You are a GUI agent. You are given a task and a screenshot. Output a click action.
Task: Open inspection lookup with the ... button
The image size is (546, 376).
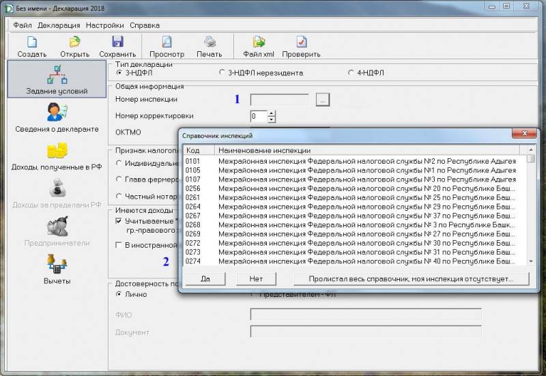coord(323,100)
